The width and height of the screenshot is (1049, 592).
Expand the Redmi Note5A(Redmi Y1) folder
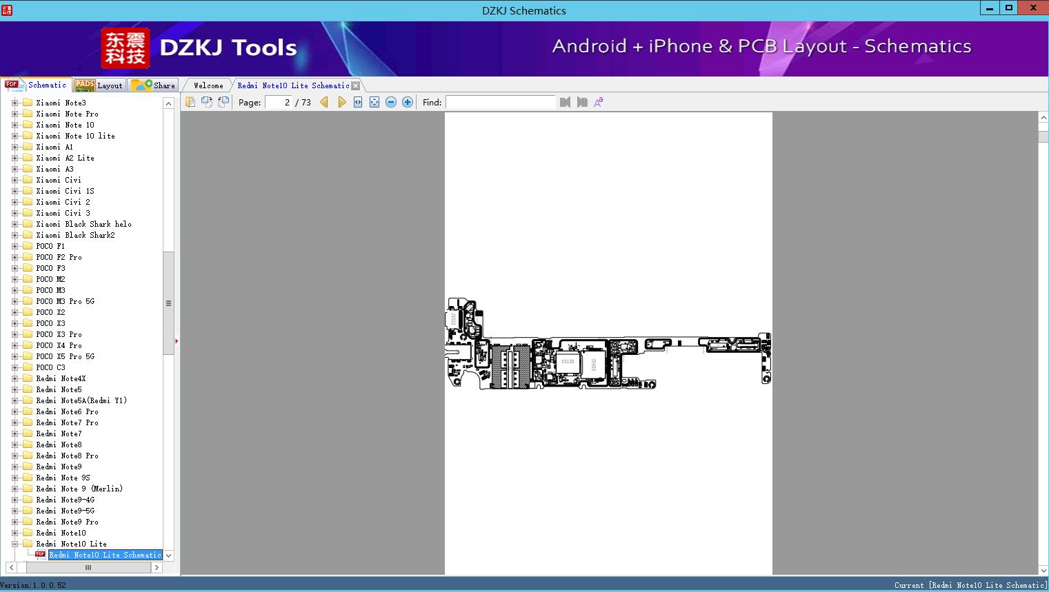[15, 400]
